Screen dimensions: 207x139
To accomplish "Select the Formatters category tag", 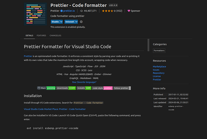I will [x=159, y=51].
